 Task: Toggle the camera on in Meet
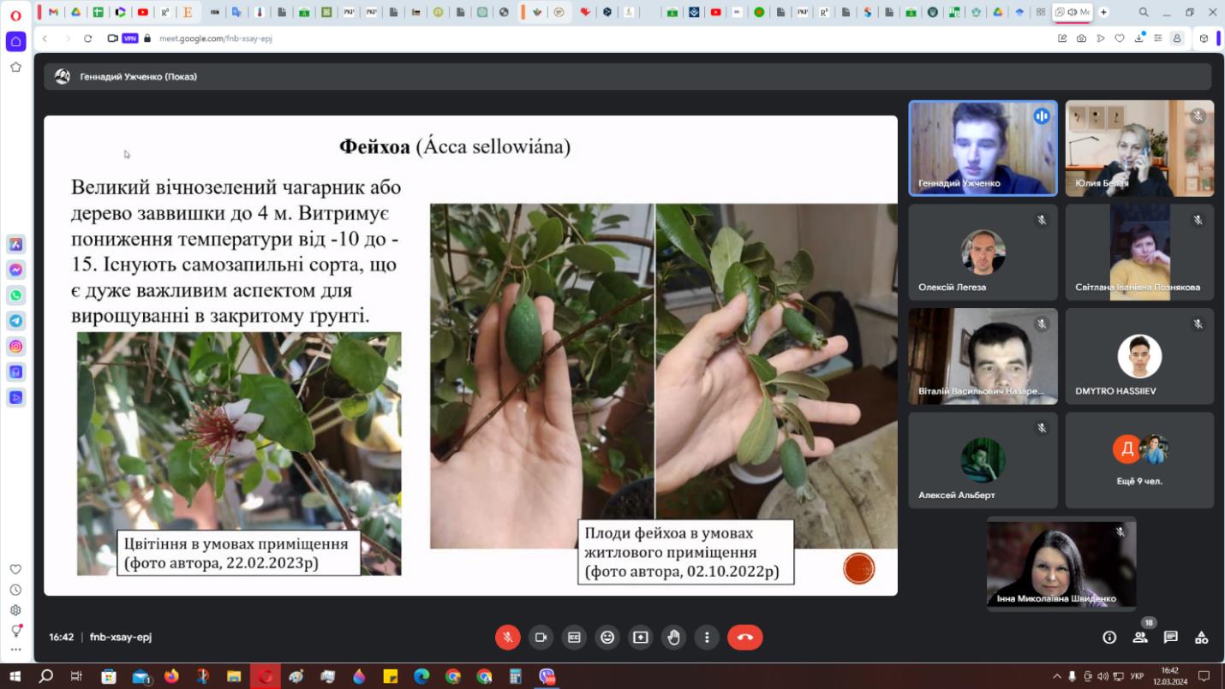pyautogui.click(x=541, y=637)
